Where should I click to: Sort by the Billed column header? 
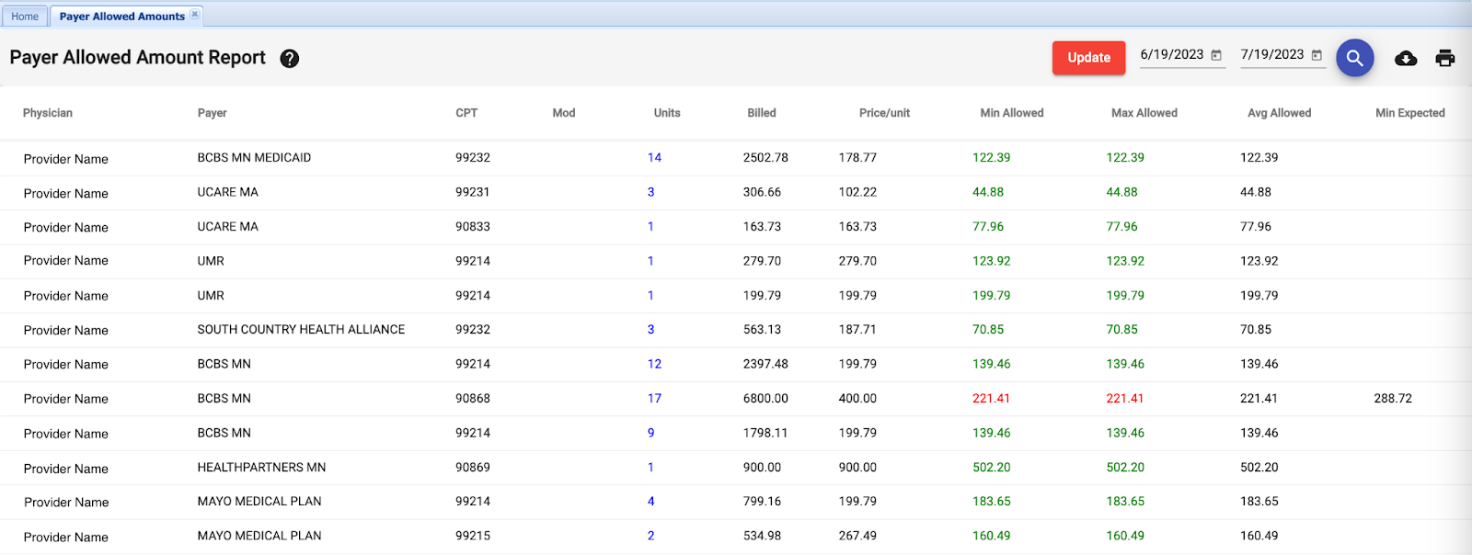tap(761, 113)
